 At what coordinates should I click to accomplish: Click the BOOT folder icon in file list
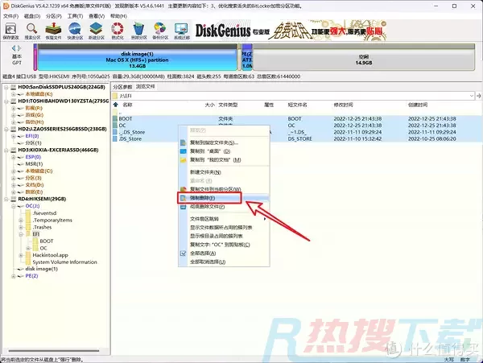click(x=115, y=118)
